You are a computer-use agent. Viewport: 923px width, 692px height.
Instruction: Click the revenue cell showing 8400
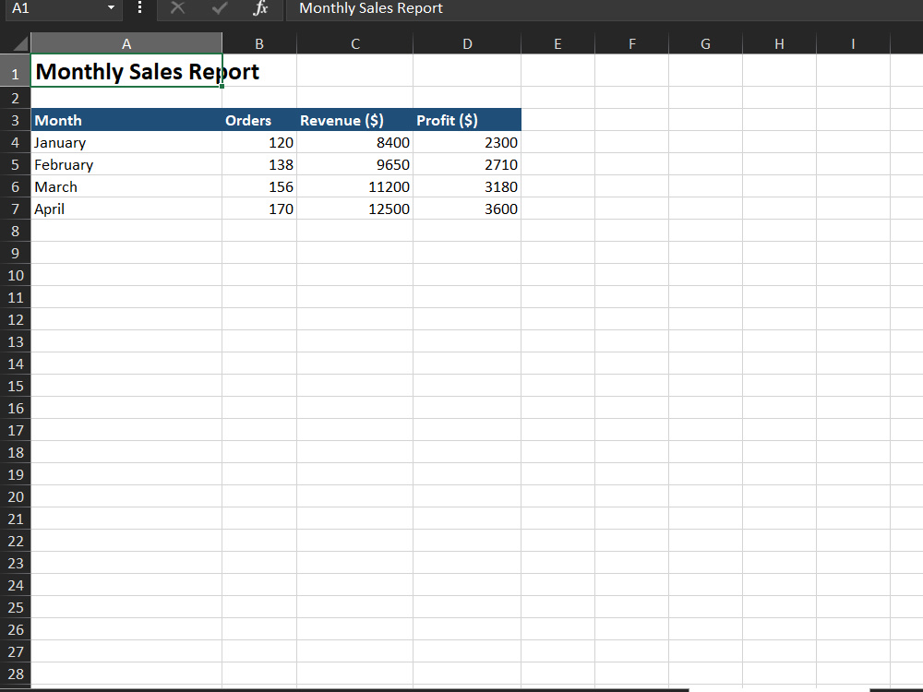[x=355, y=142]
